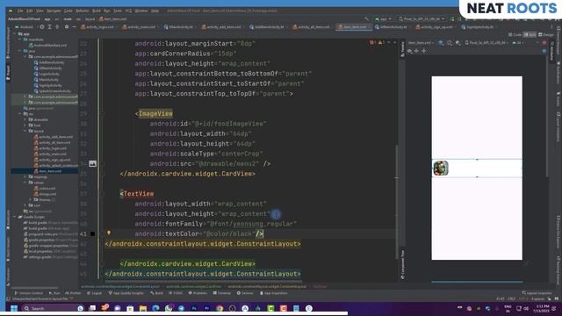562x316 pixels.
Task: Open the Build tool window at the bottom
Action: point(157,293)
